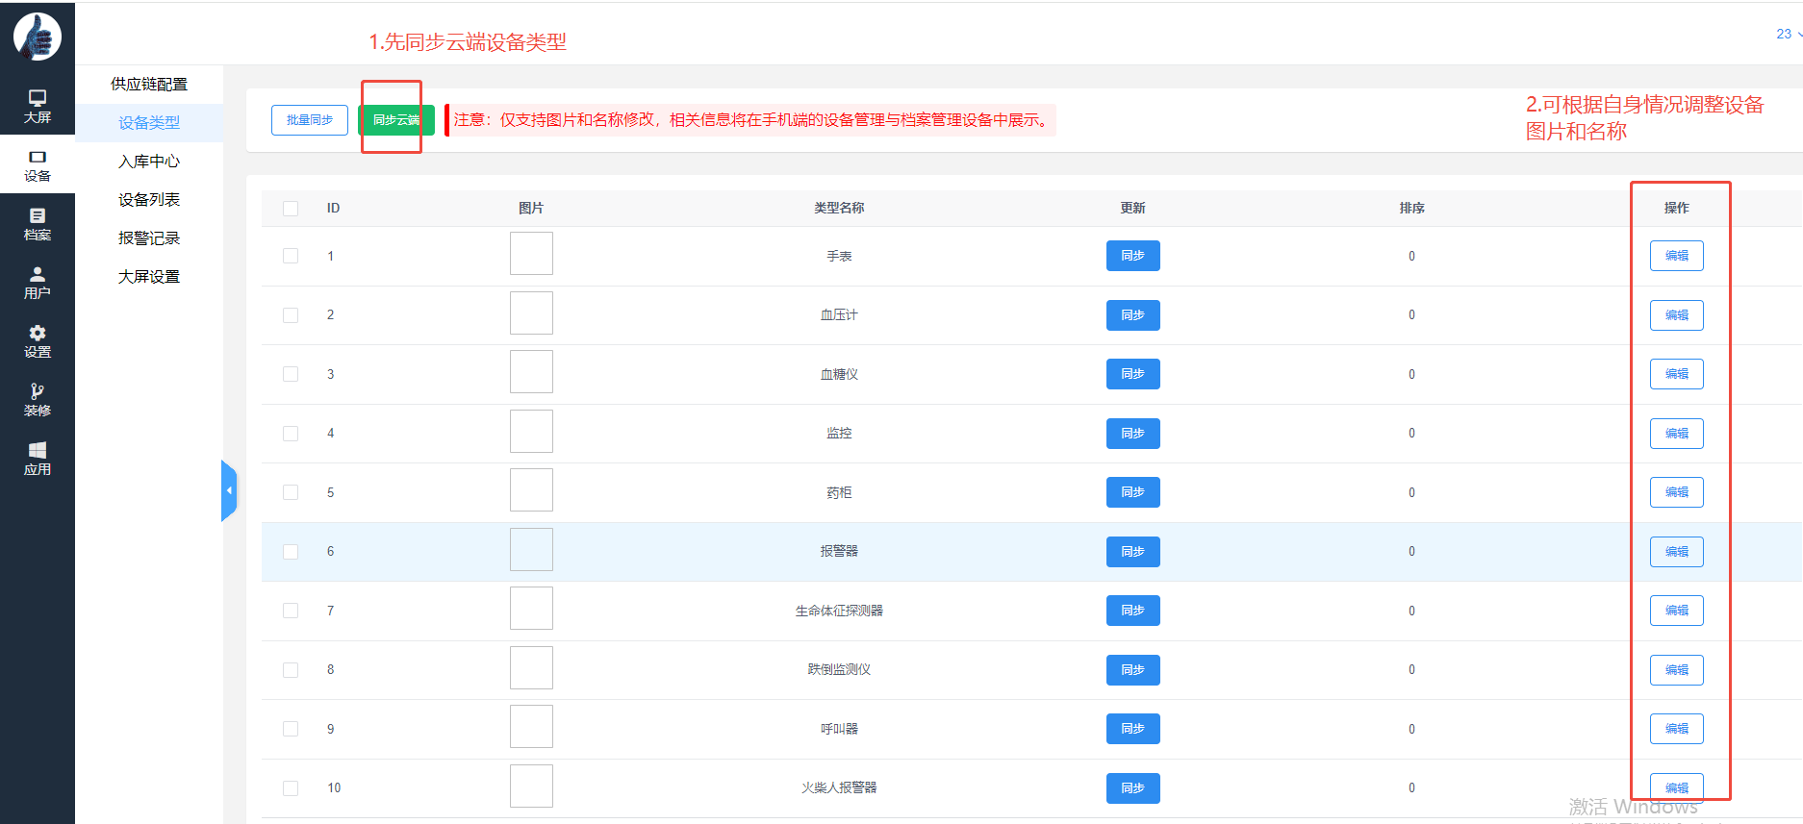The height and width of the screenshot is (824, 1803).
Task: Sync the 监控 device type
Action: pyautogui.click(x=1132, y=433)
